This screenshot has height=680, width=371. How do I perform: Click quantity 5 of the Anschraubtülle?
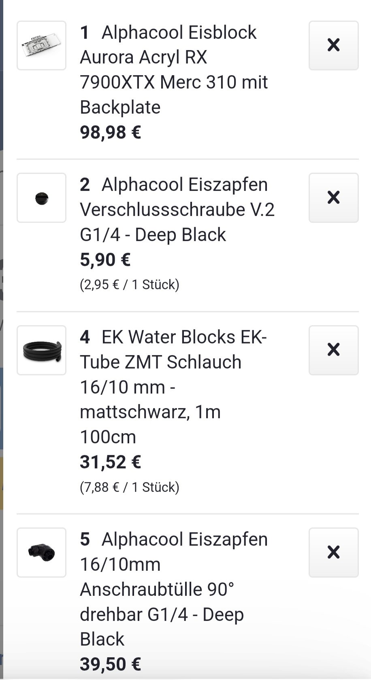click(x=85, y=540)
